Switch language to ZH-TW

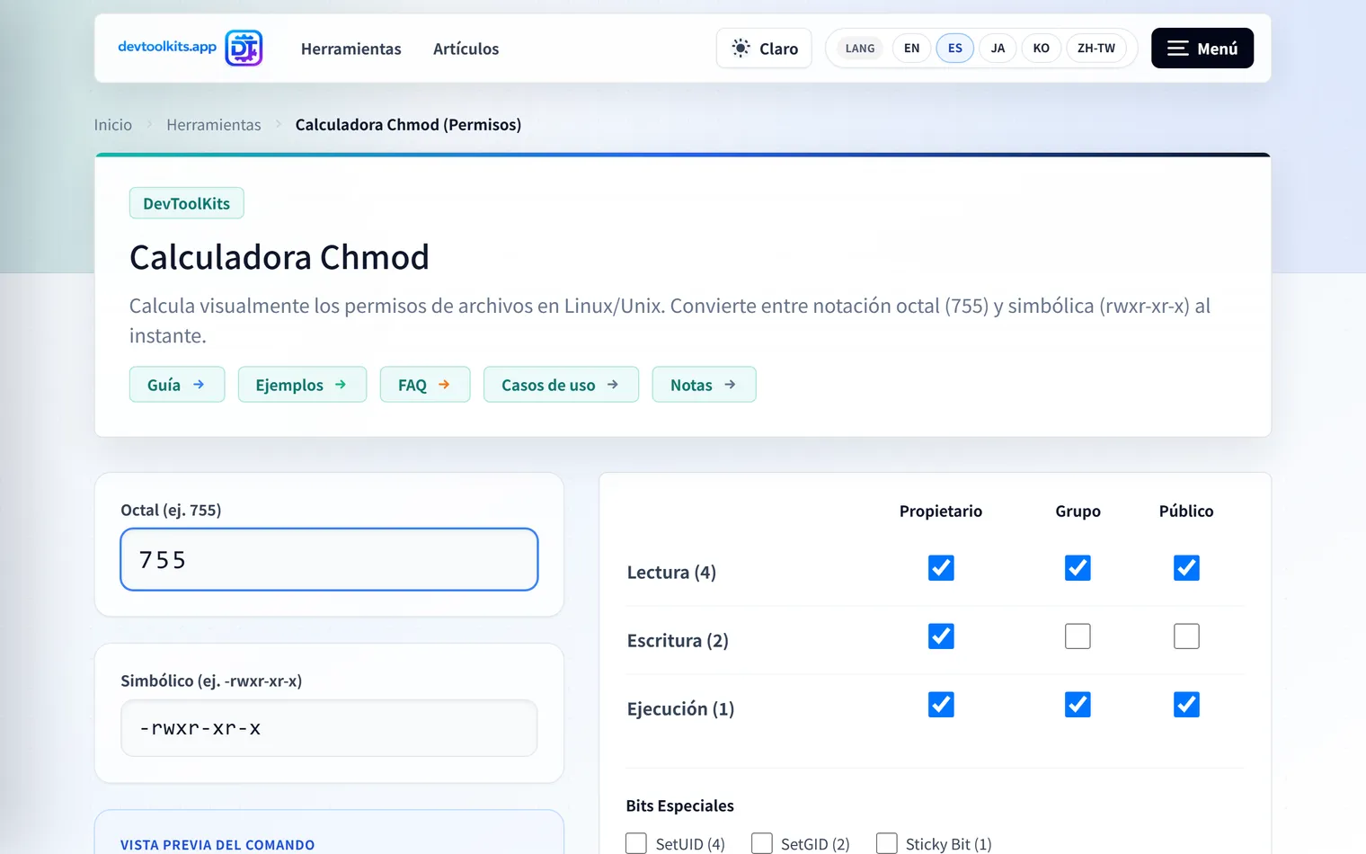point(1096,49)
